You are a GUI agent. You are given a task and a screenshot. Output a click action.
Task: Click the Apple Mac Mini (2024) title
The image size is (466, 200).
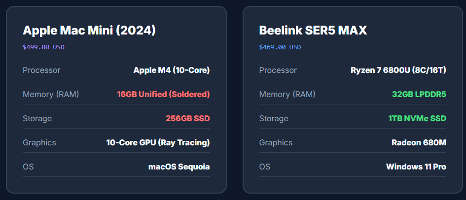click(x=89, y=31)
